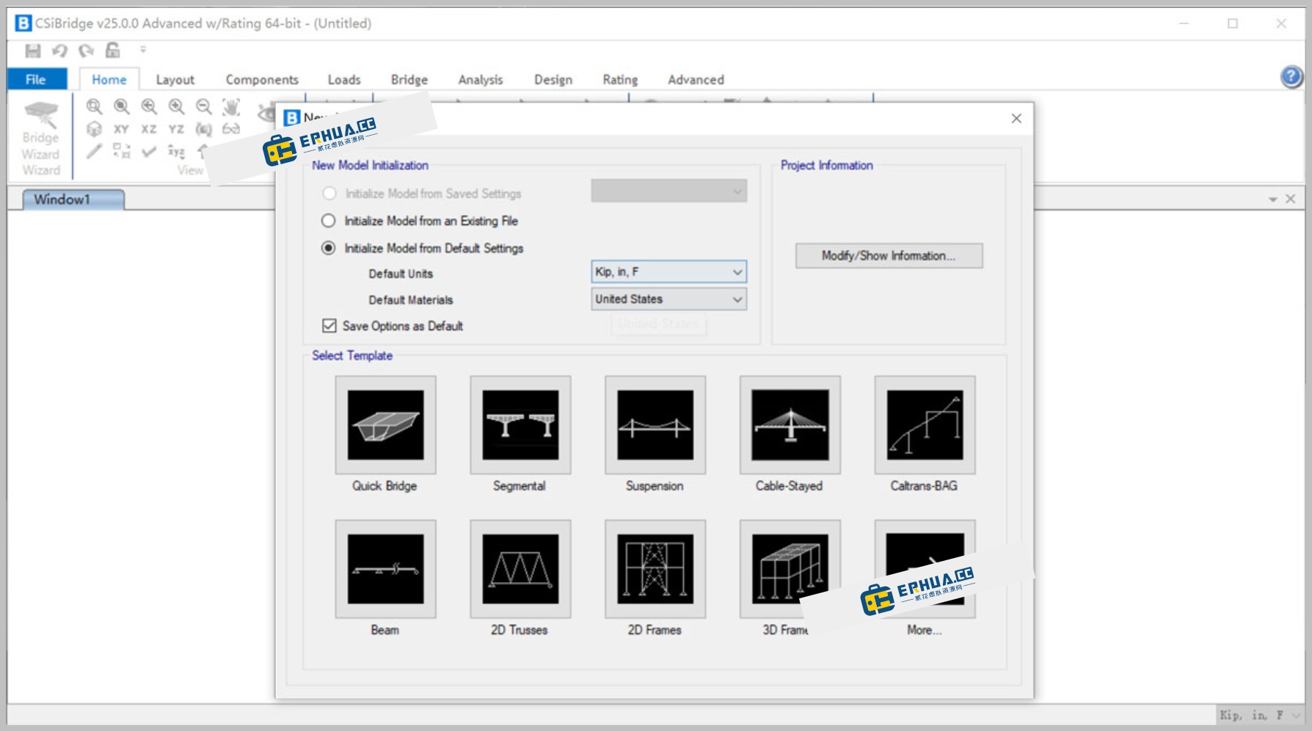Switch to XZ plane view
This screenshot has height=731, width=1312.
coord(149,129)
